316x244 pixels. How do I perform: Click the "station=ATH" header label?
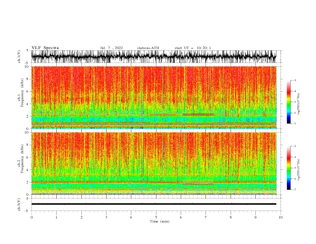[x=148, y=48]
